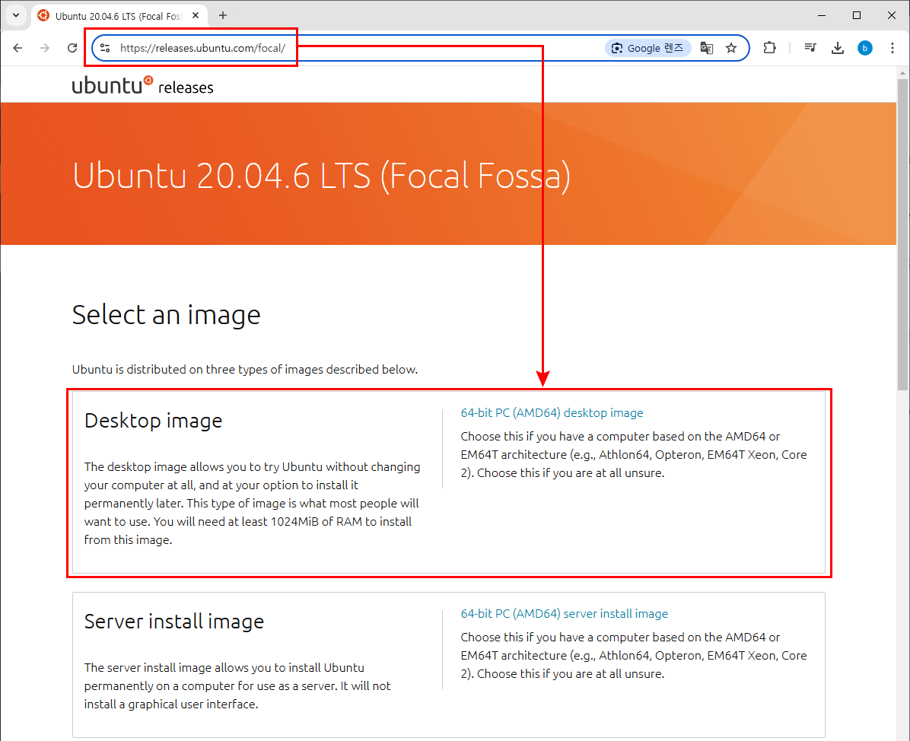Click the 'Server install image' heading
This screenshot has width=910, height=741.
(174, 622)
